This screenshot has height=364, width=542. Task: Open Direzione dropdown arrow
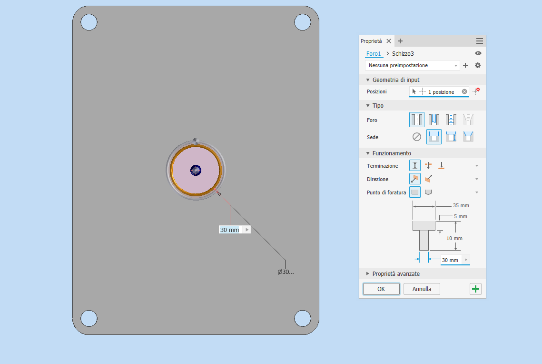click(x=477, y=179)
